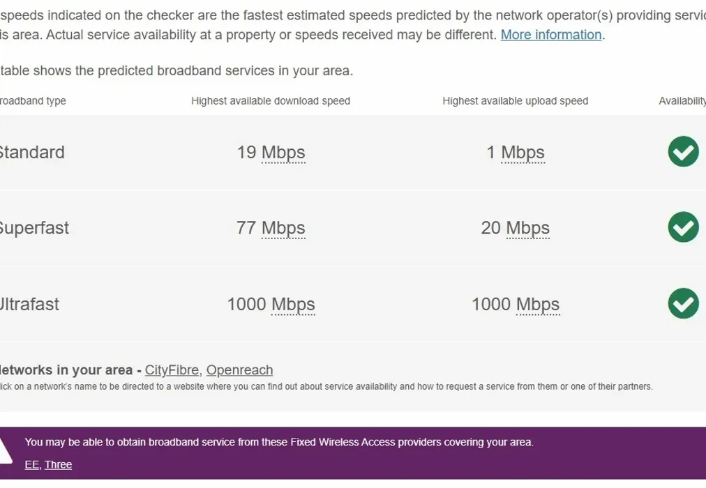
Task: Select the "Highest available download speed" column header
Action: 271,100
